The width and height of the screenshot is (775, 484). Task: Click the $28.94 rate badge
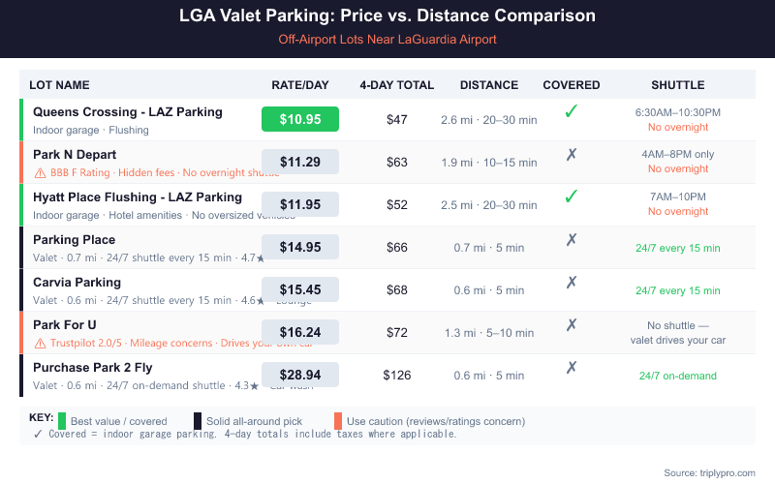[x=300, y=375]
